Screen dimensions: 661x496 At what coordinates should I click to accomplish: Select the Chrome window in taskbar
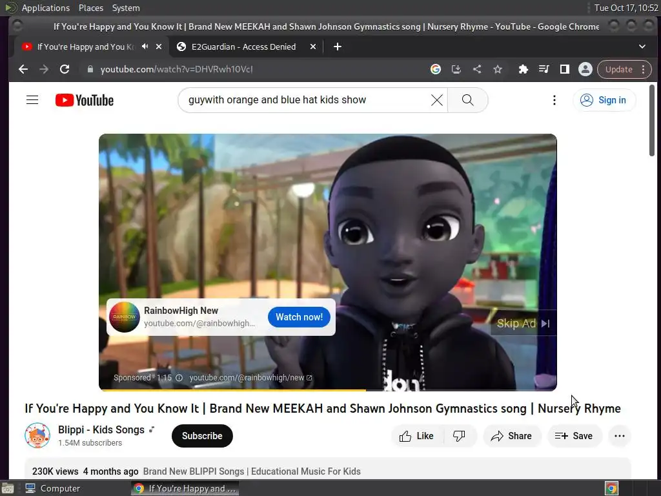[x=185, y=488]
